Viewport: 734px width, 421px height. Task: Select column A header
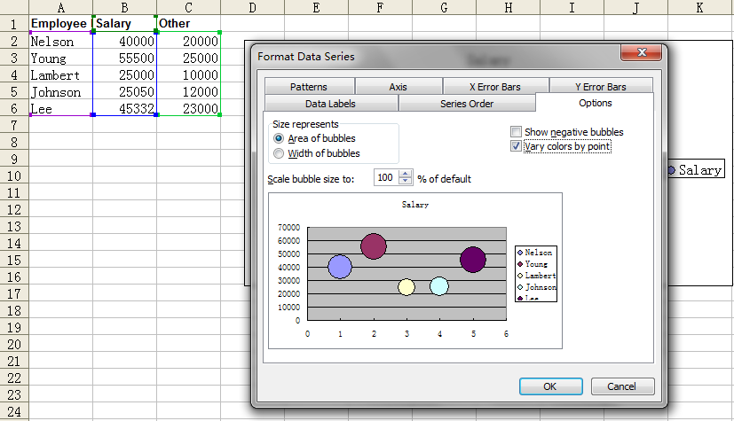(x=61, y=7)
